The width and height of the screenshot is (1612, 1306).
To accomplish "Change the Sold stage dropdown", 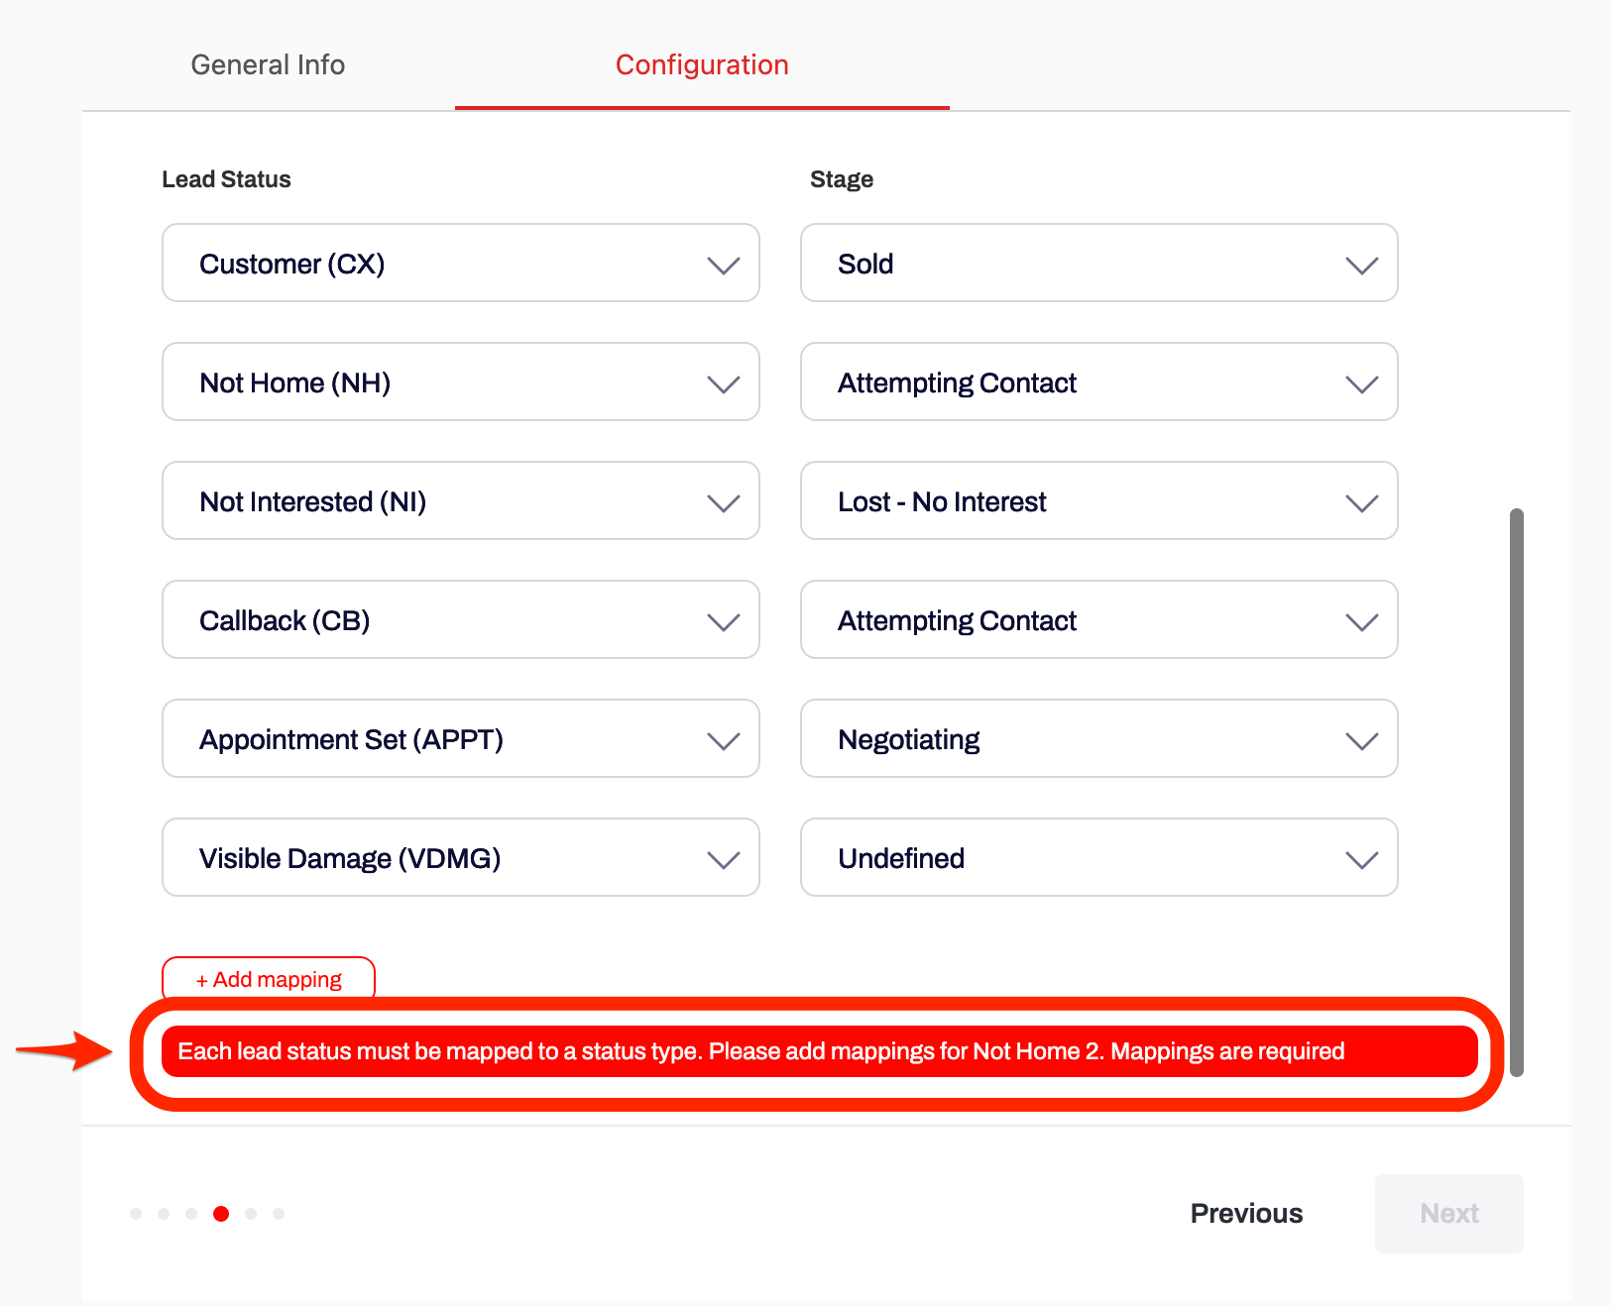I will point(1099,263).
